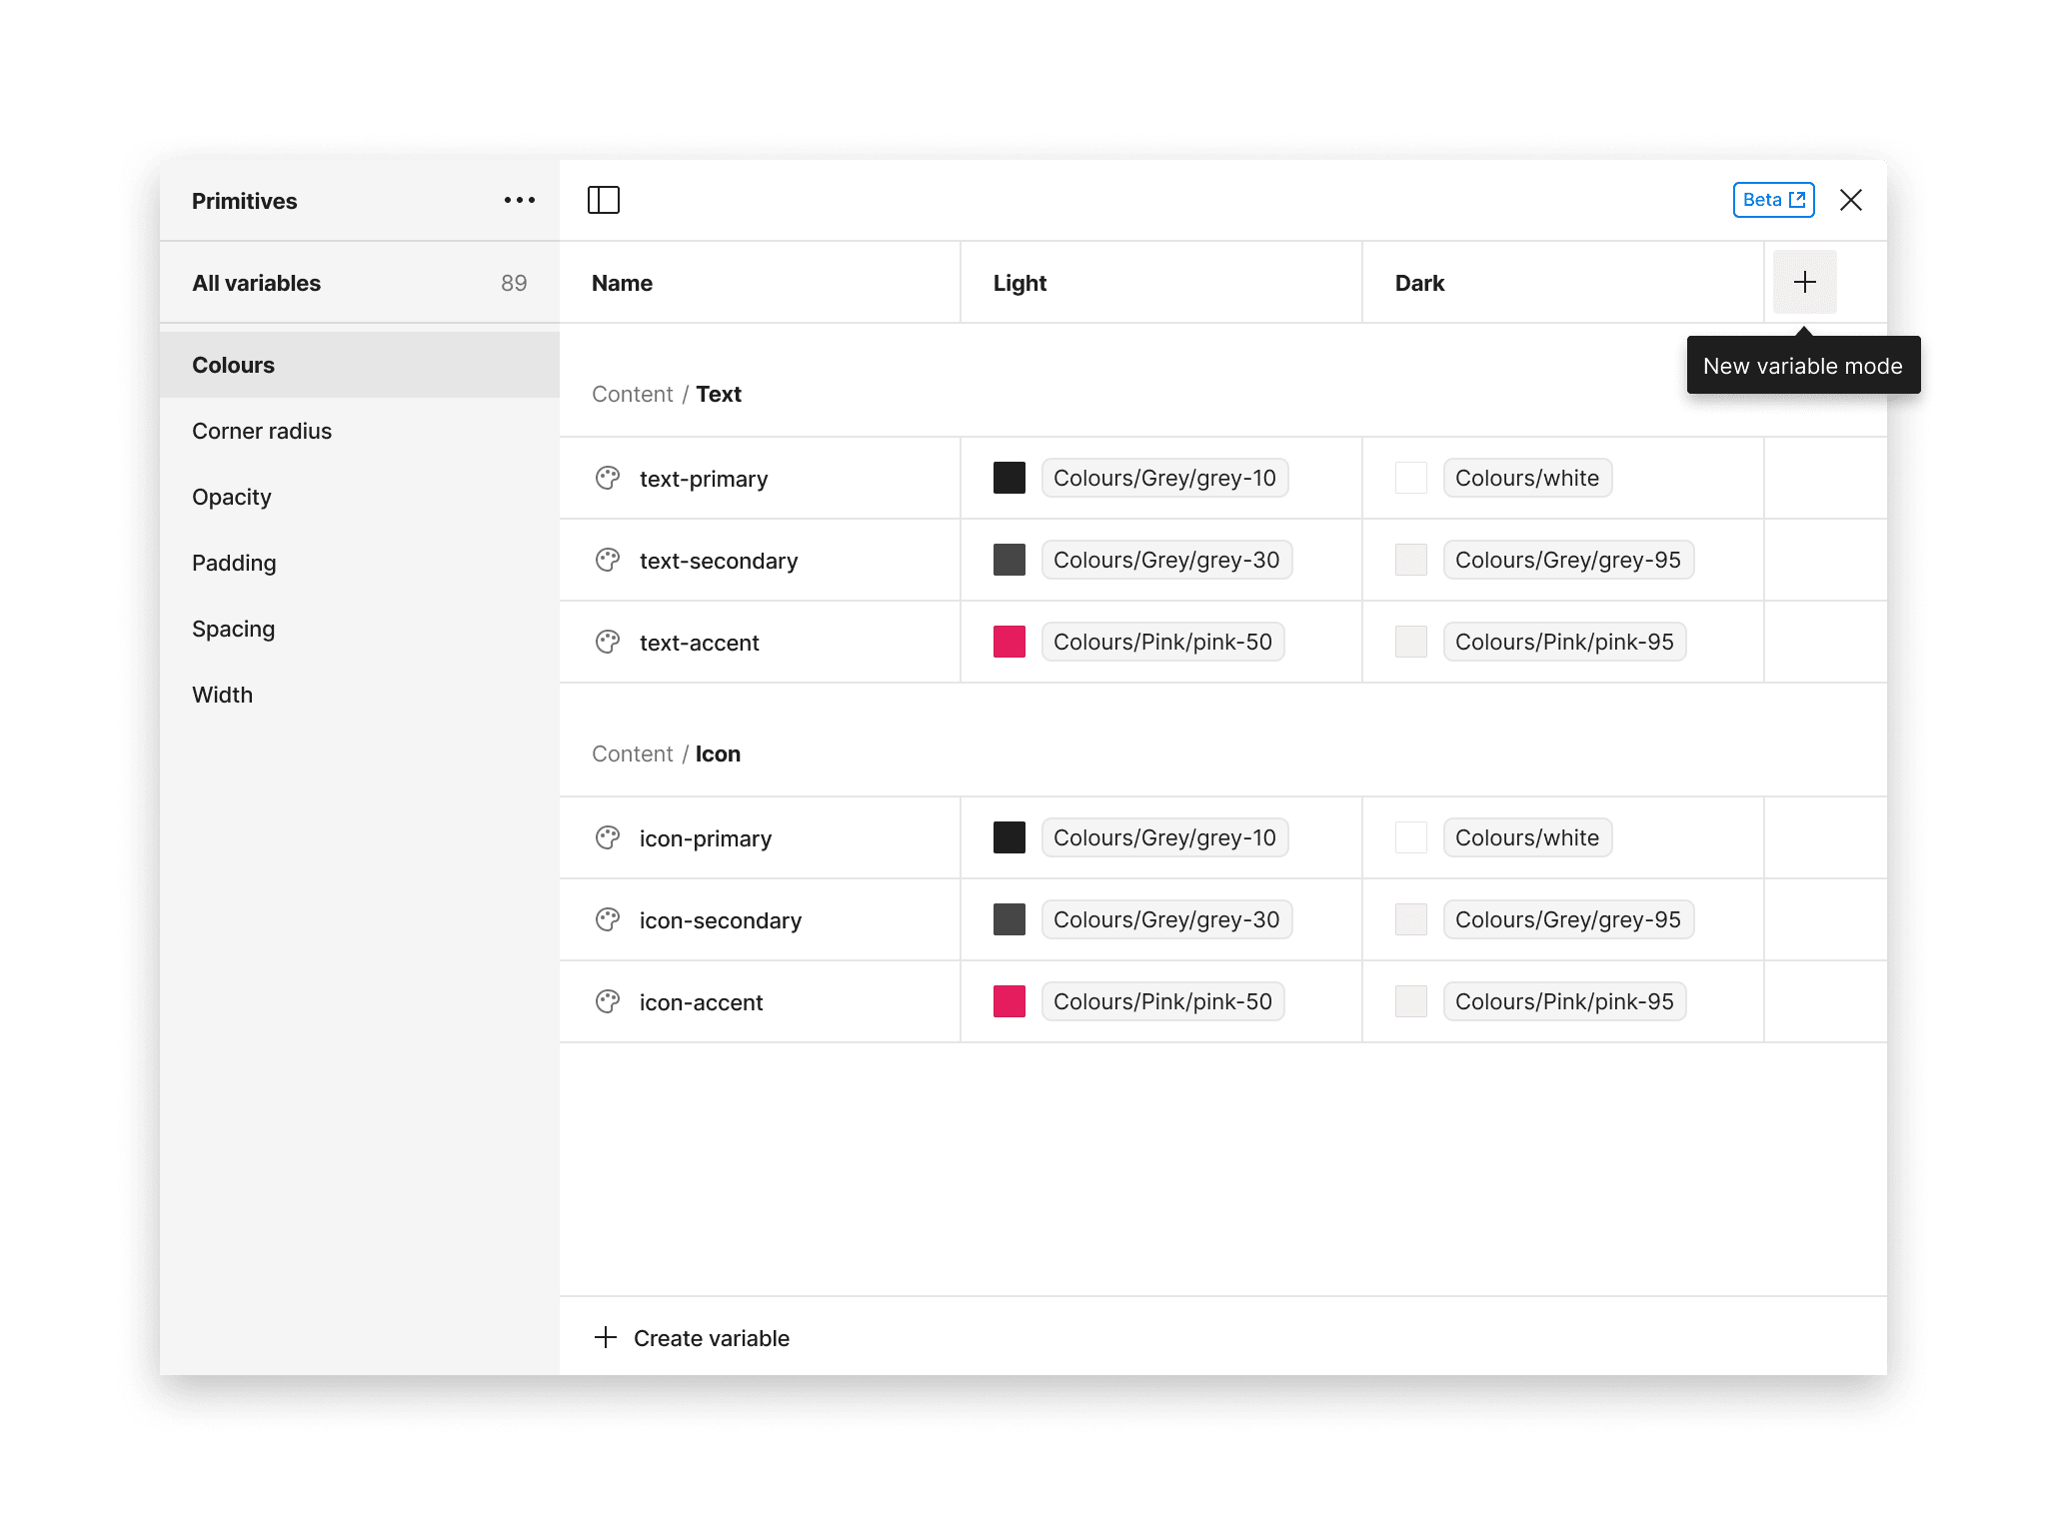
Task: Add a new variable mode with plus icon
Action: [x=1804, y=282]
